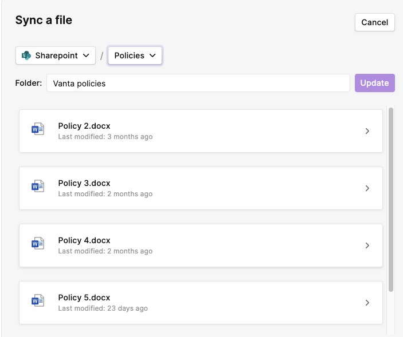Click the Word icon for Policy 2.docx
This screenshot has height=337, width=403.
[x=38, y=129]
